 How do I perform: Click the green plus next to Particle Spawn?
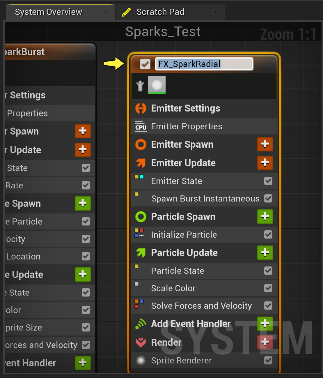(x=265, y=216)
